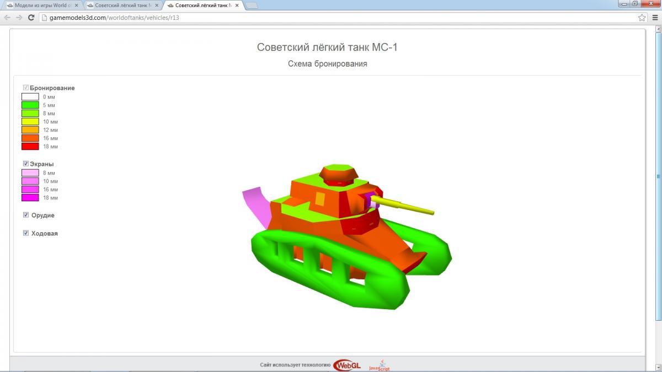The width and height of the screenshot is (662, 372).
Task: Click the subtitle 'Схема бронирования'
Action: [x=327, y=64]
